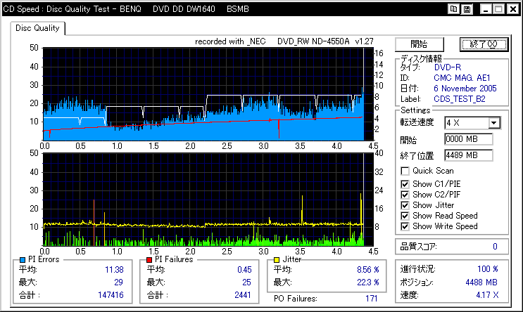Click the PI Errors total value 147416
The image size is (523, 312).
[111, 295]
